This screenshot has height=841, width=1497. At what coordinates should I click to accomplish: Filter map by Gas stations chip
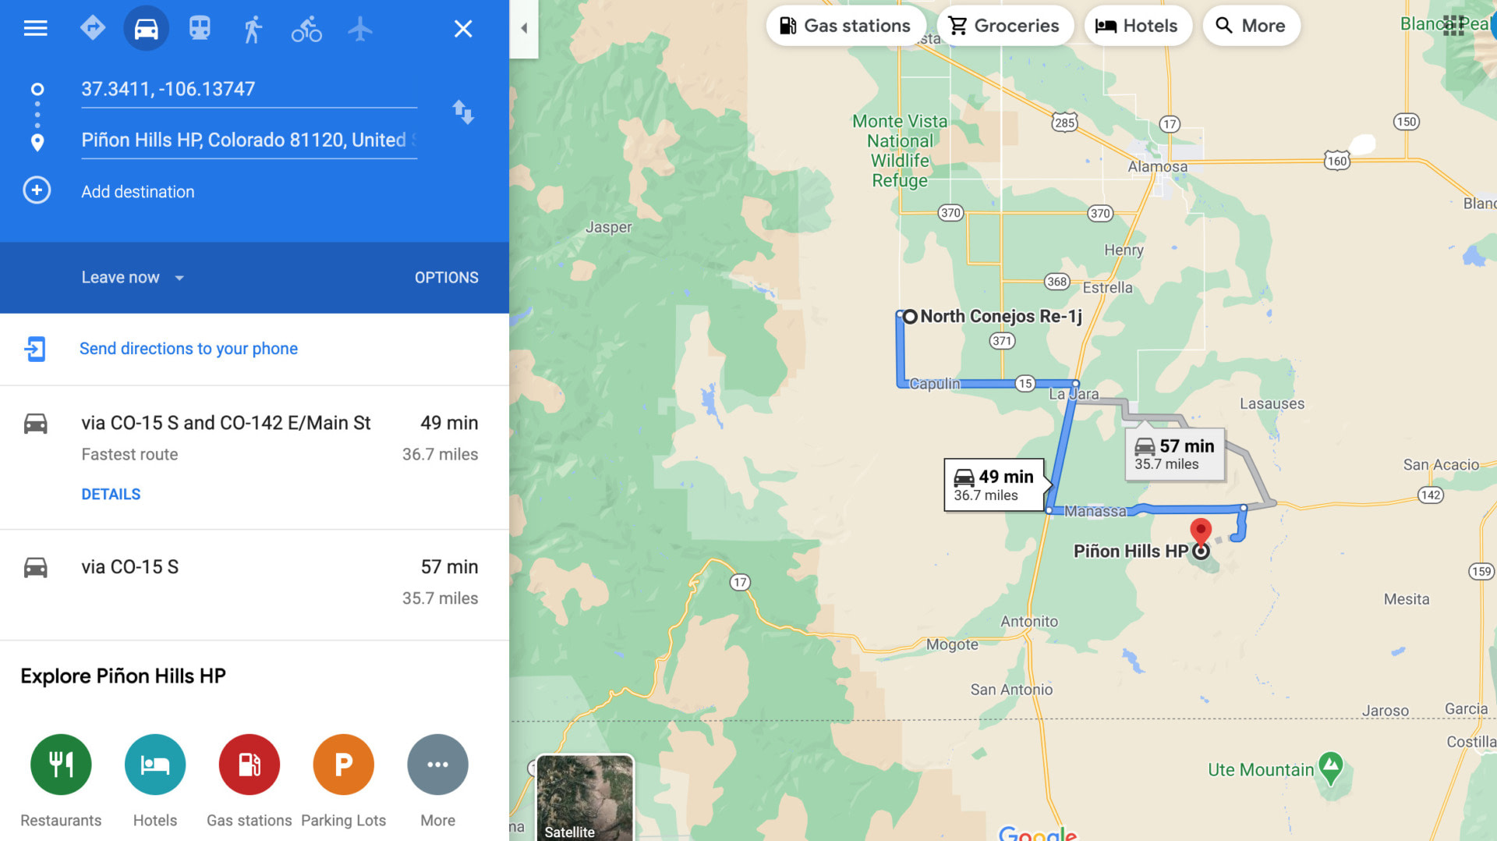845,26
